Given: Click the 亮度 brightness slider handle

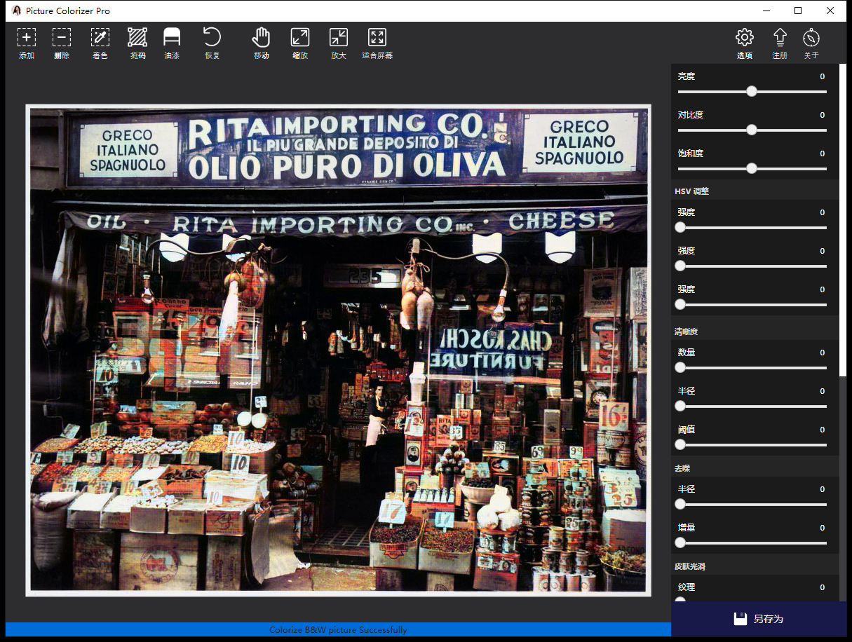Looking at the screenshot, I should point(752,91).
